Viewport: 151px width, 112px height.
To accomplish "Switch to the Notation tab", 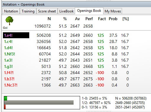I will pyautogui.click(x=11, y=11).
